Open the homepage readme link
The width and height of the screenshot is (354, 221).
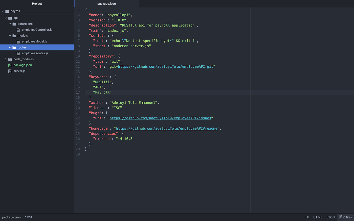[167, 128]
